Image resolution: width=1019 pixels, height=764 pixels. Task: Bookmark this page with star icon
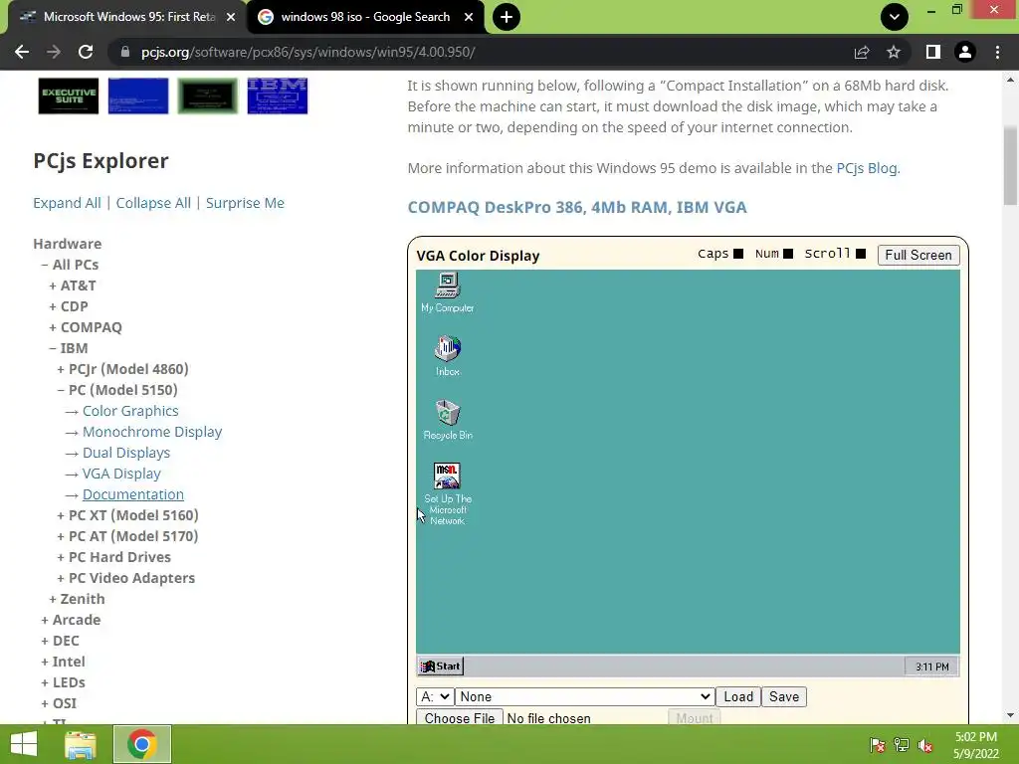pyautogui.click(x=894, y=52)
